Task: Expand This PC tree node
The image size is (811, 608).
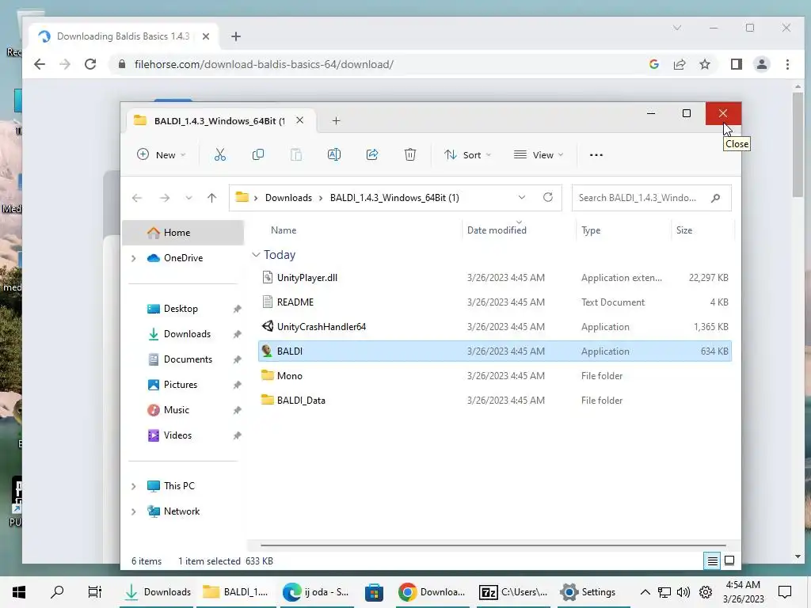Action: click(133, 486)
